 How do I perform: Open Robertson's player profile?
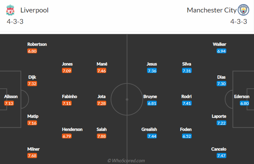click(x=37, y=44)
